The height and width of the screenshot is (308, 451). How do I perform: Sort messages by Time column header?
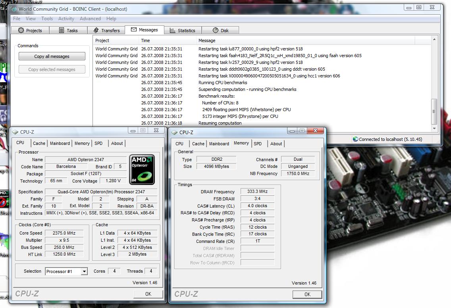(x=168, y=40)
